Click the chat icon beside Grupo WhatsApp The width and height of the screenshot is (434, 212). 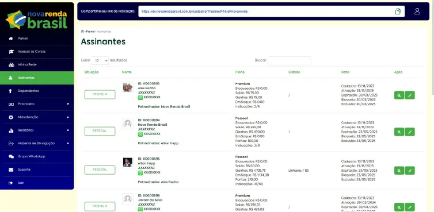pos(11,156)
